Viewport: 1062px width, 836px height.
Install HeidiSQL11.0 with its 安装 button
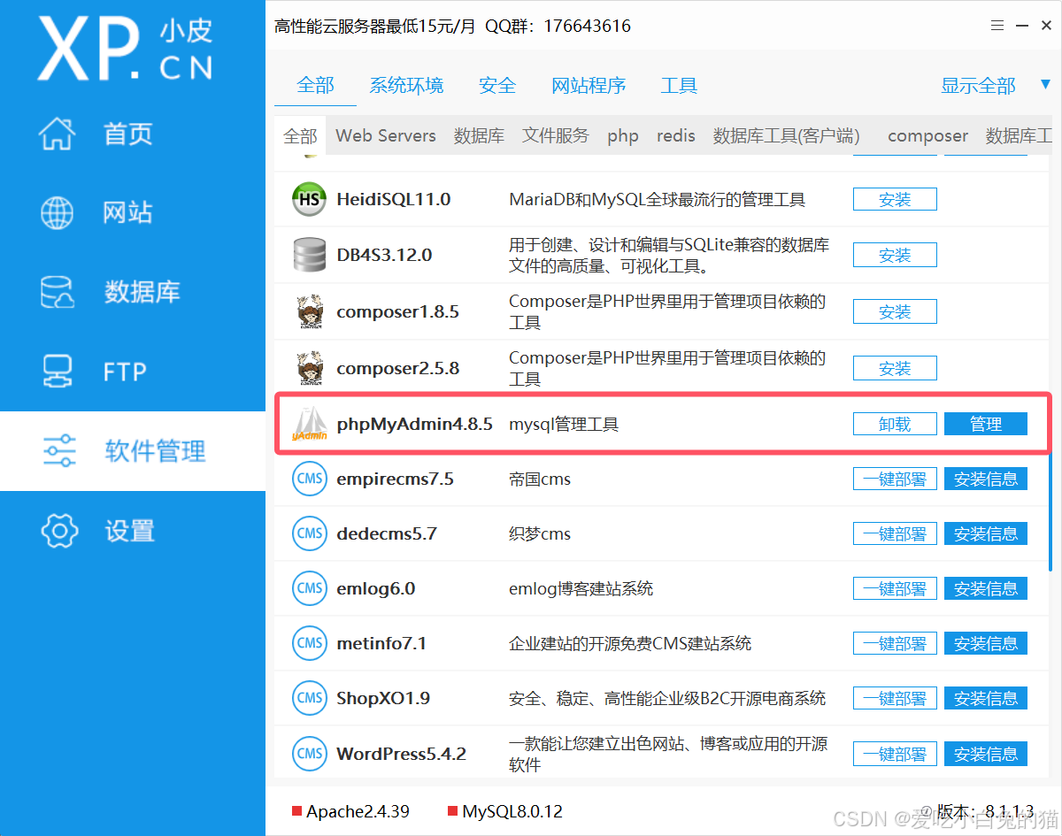(x=895, y=200)
